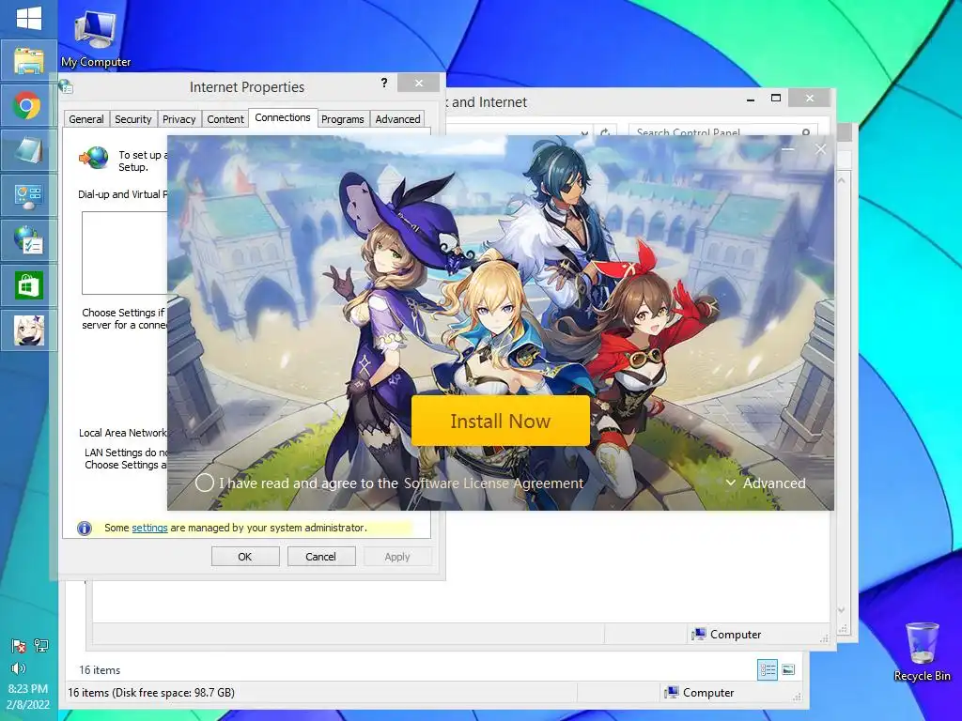Open the network status tray icon
The height and width of the screenshot is (721, 962).
[x=41, y=645]
